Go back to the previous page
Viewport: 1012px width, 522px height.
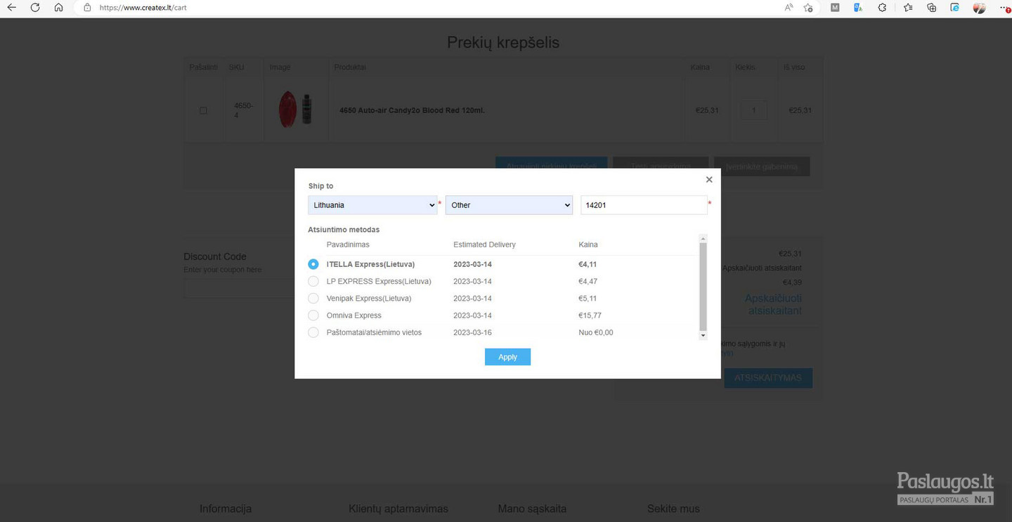11,8
